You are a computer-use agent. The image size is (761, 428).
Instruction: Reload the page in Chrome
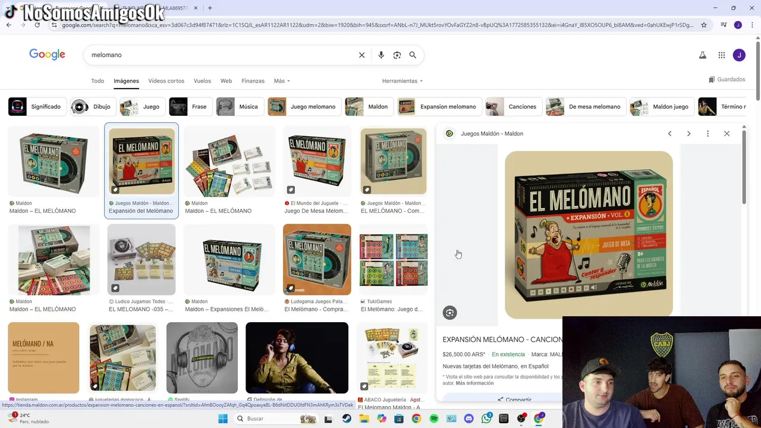pos(37,25)
